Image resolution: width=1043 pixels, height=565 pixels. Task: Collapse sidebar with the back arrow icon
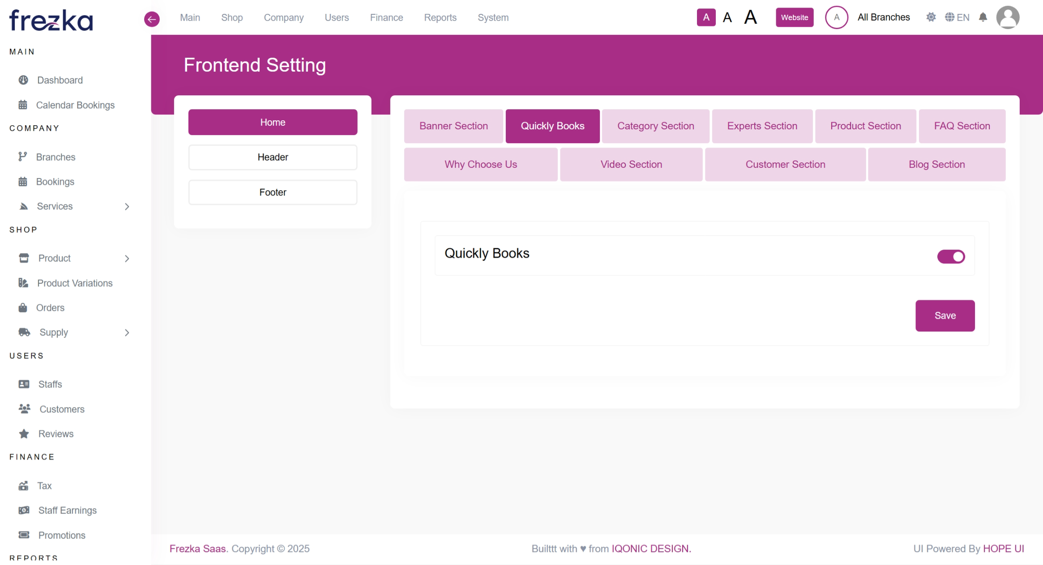coord(152,19)
